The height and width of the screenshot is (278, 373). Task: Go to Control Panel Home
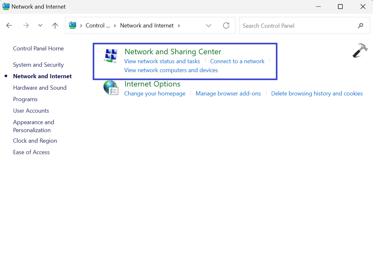click(x=38, y=49)
